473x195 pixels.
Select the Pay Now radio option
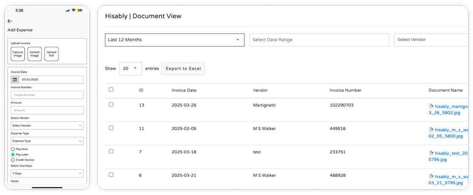pyautogui.click(x=13, y=149)
